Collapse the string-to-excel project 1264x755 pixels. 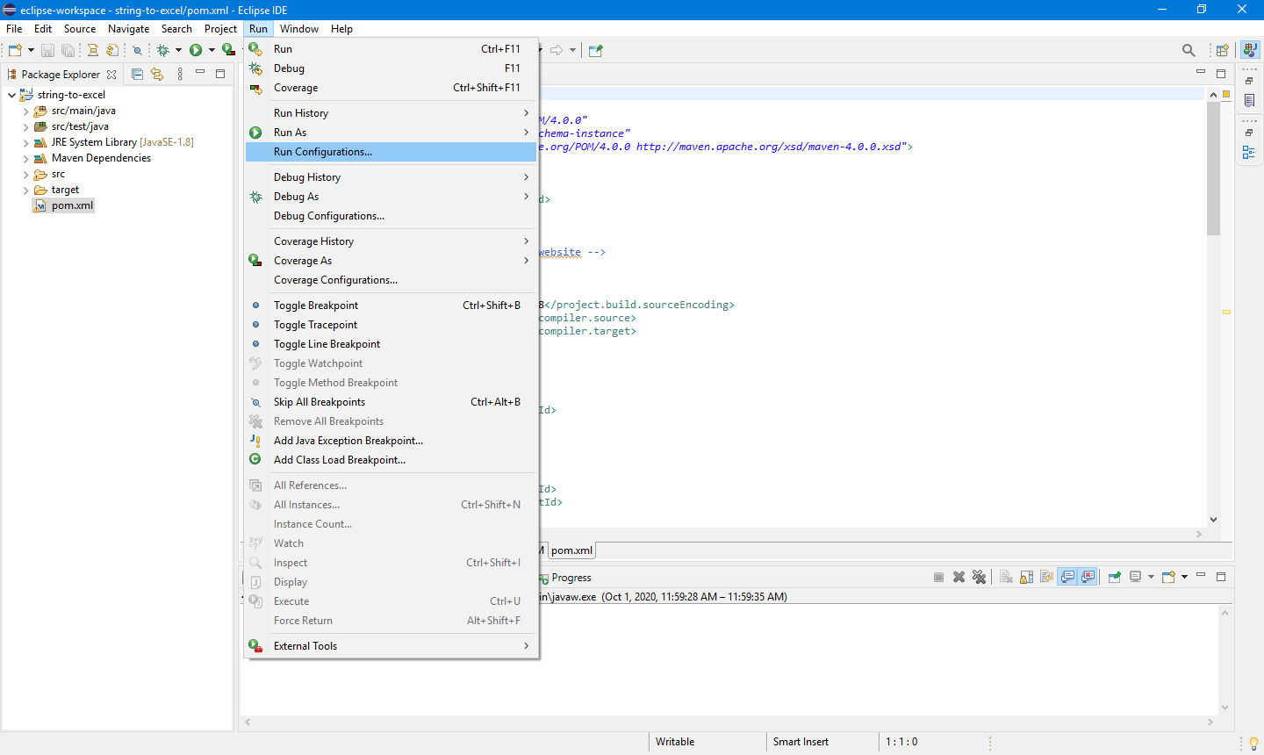pyautogui.click(x=11, y=95)
